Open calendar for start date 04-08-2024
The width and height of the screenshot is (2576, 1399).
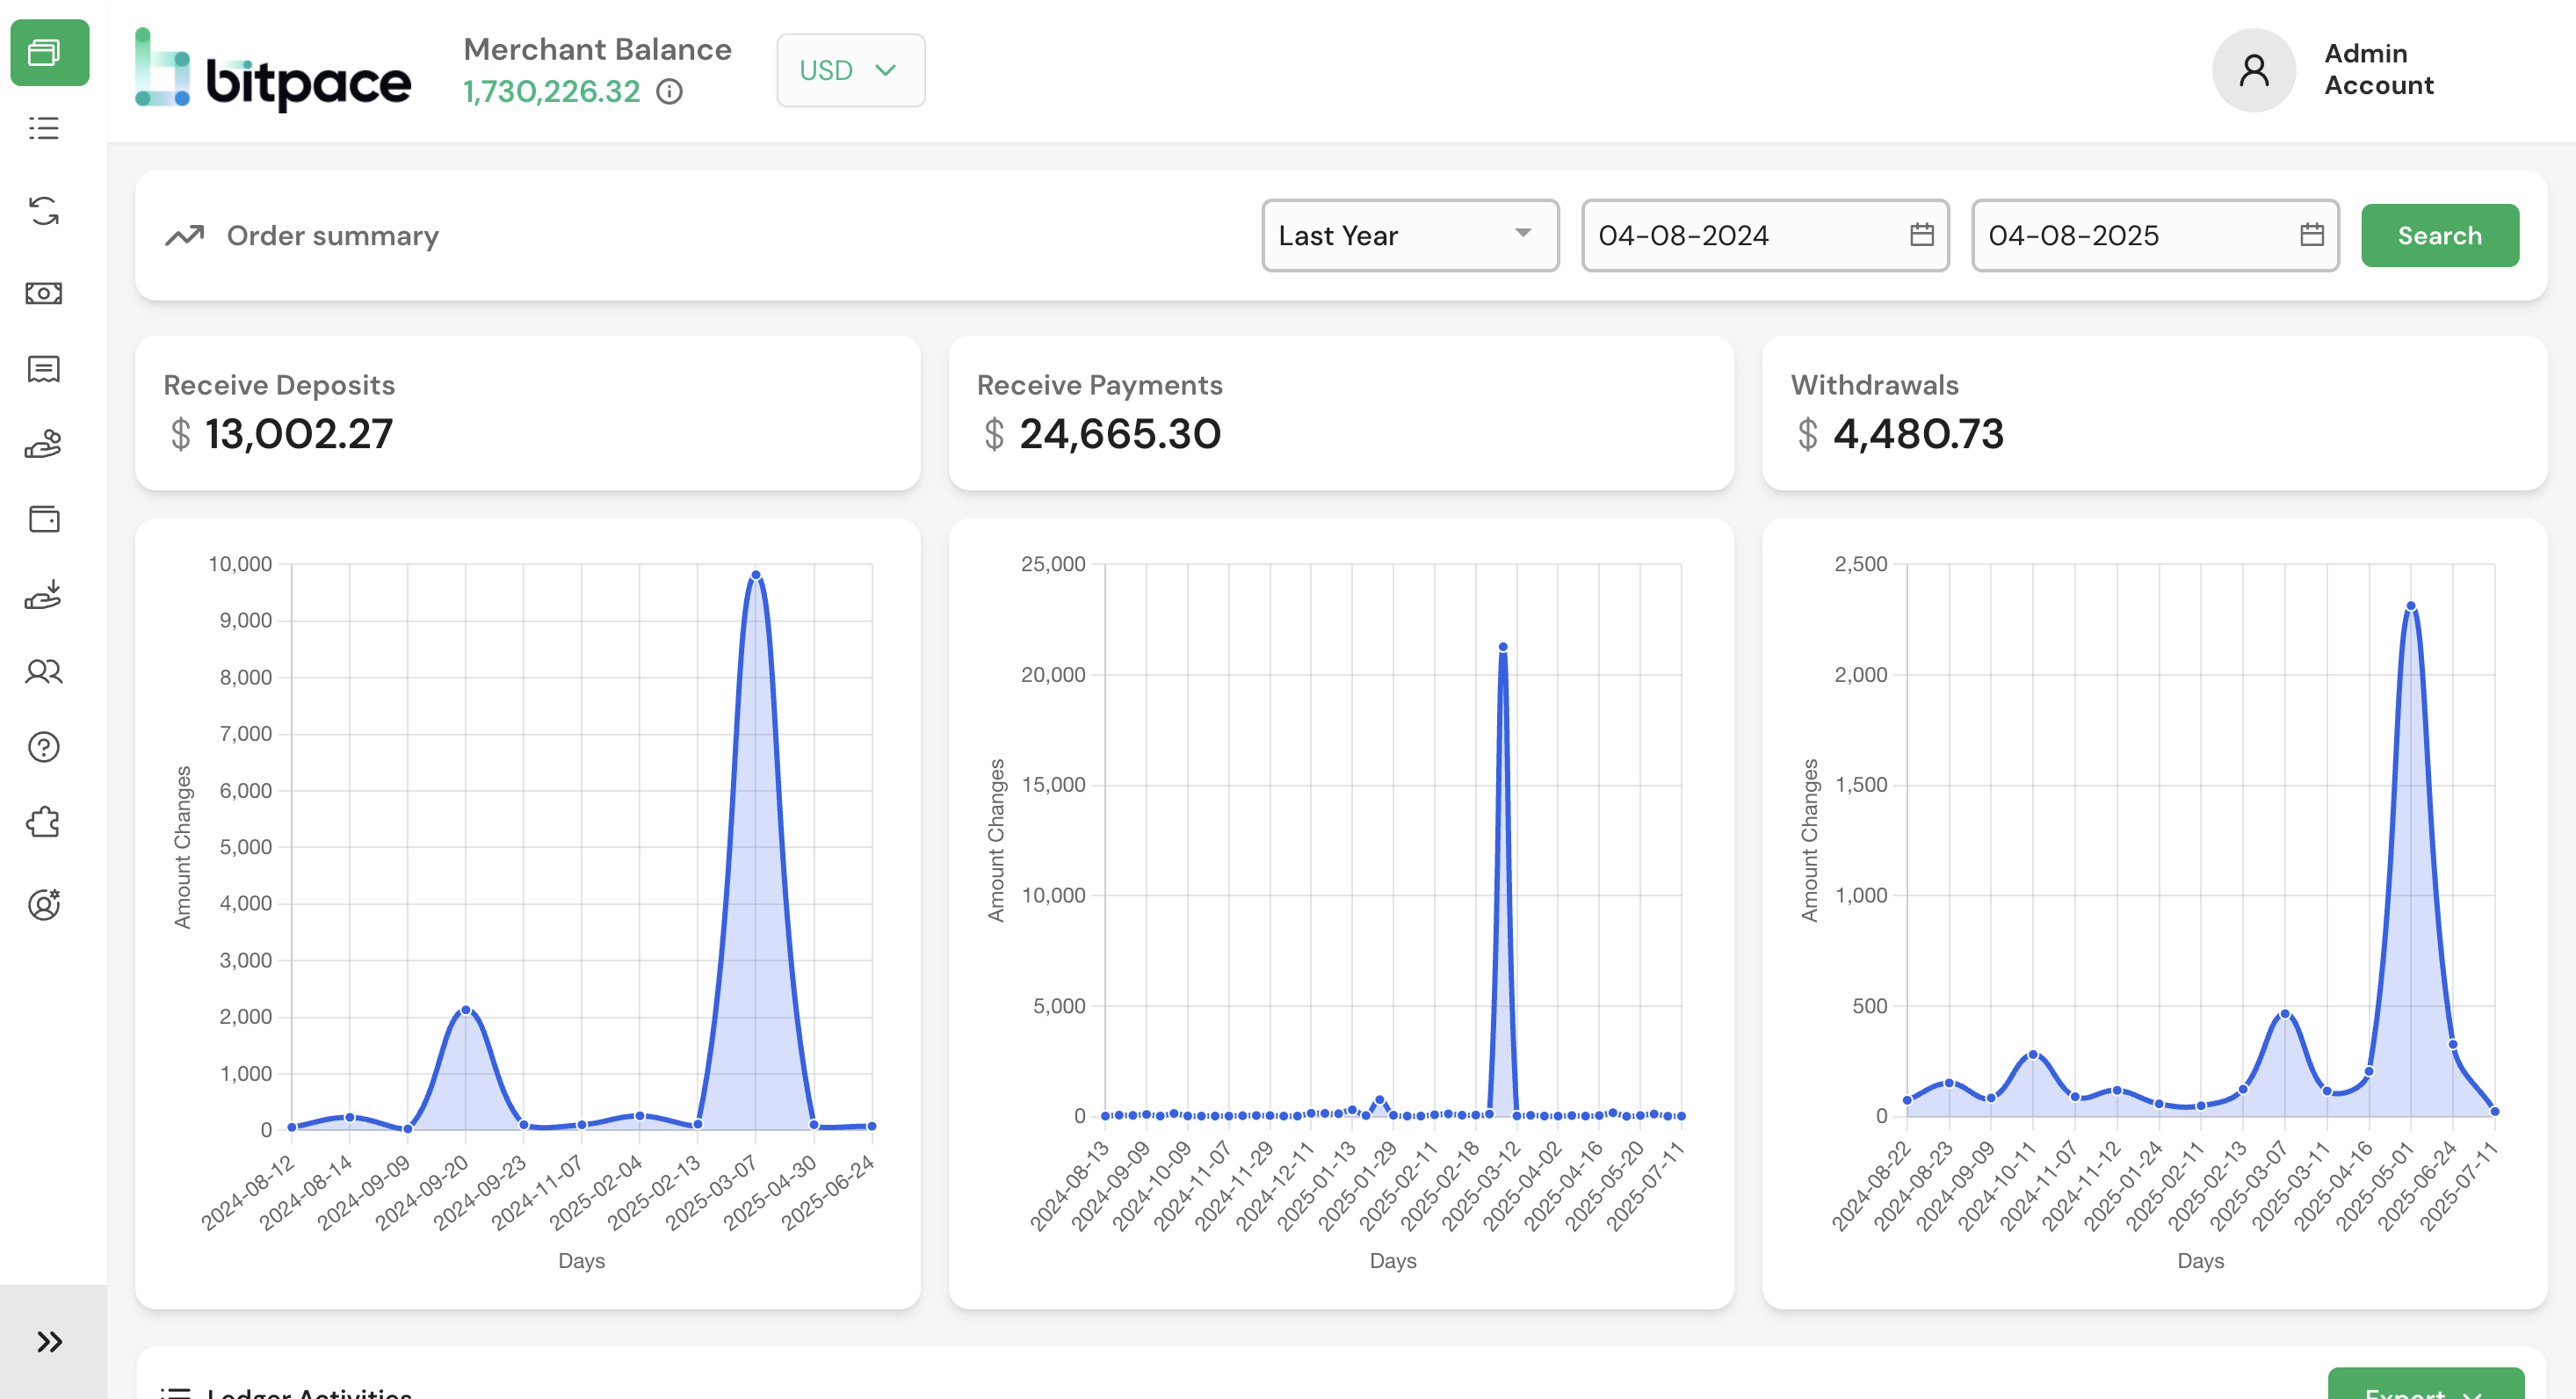1921,235
